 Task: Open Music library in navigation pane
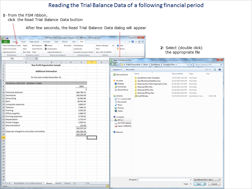click(x=118, y=105)
